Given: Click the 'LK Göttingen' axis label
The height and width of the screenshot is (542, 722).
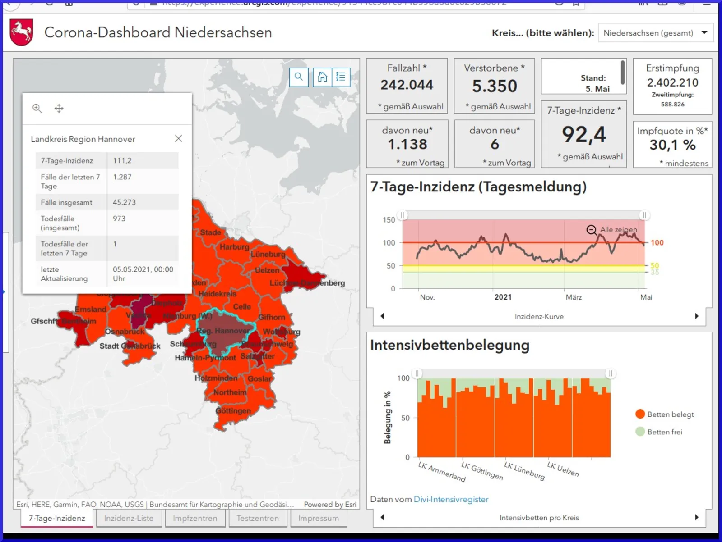Looking at the screenshot, I should point(482,471).
